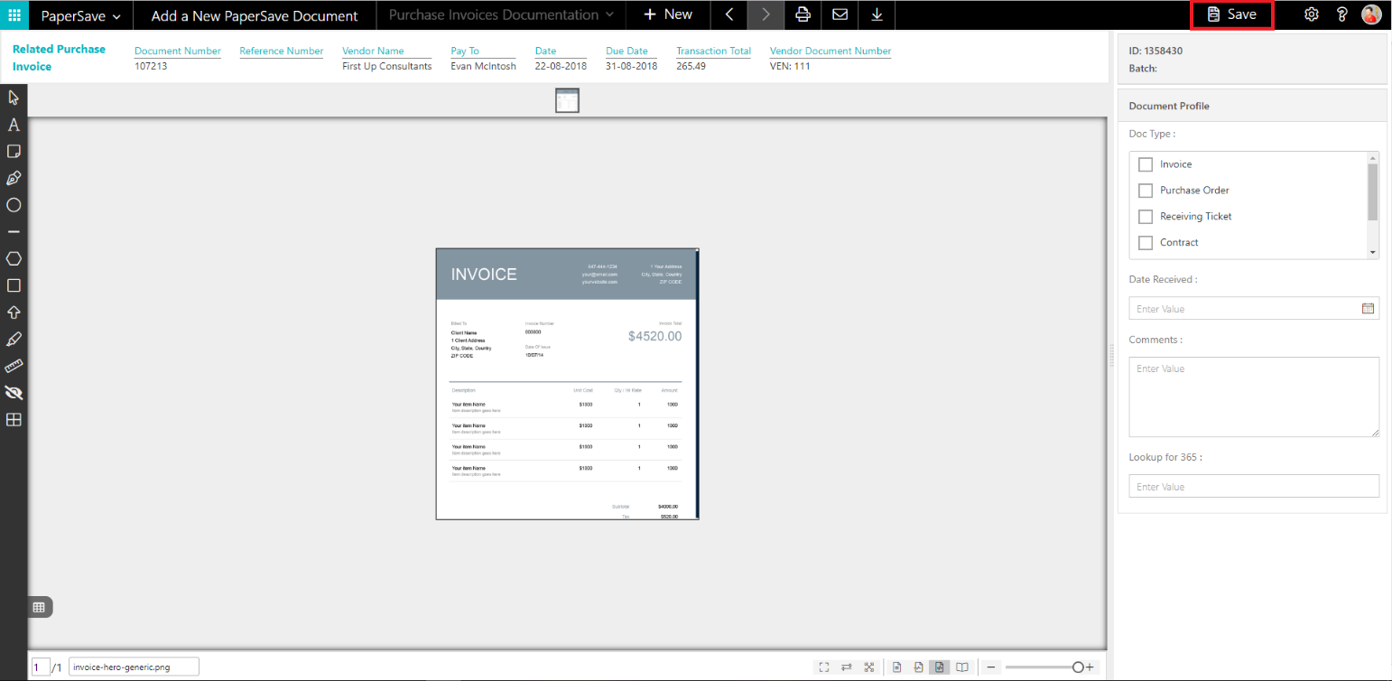The width and height of the screenshot is (1392, 681).
Task: Click the New button in top bar
Action: click(668, 14)
